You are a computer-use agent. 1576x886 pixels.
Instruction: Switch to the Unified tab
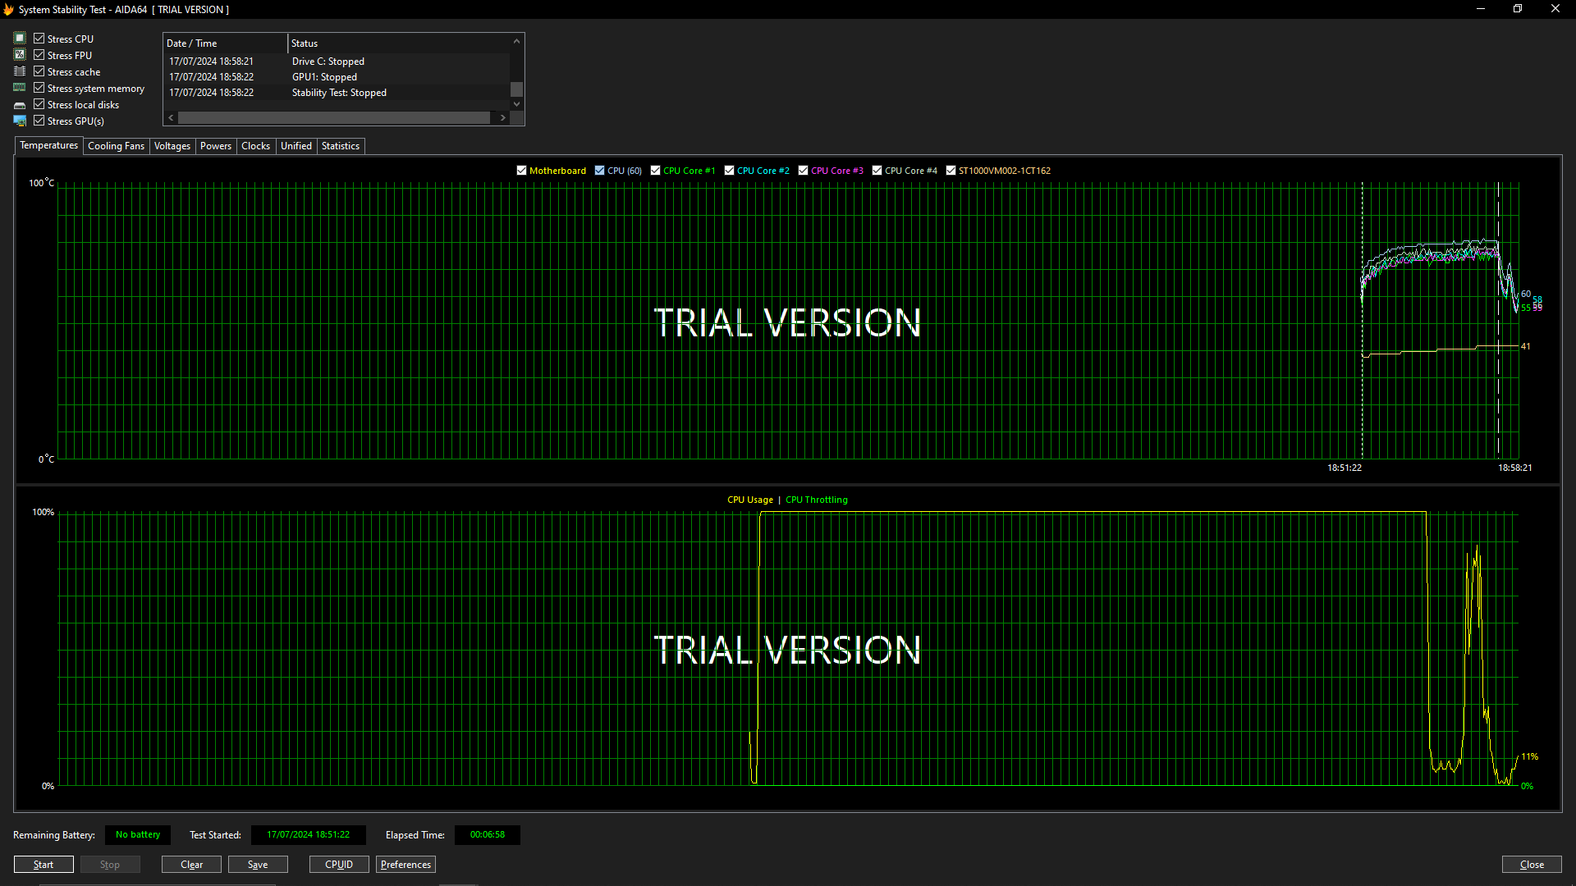point(296,146)
